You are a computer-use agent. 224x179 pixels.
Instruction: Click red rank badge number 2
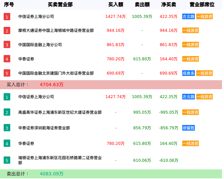point(7,30)
